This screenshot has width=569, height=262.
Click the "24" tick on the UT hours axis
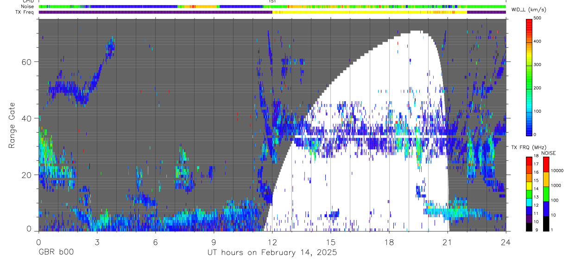coord(506,242)
